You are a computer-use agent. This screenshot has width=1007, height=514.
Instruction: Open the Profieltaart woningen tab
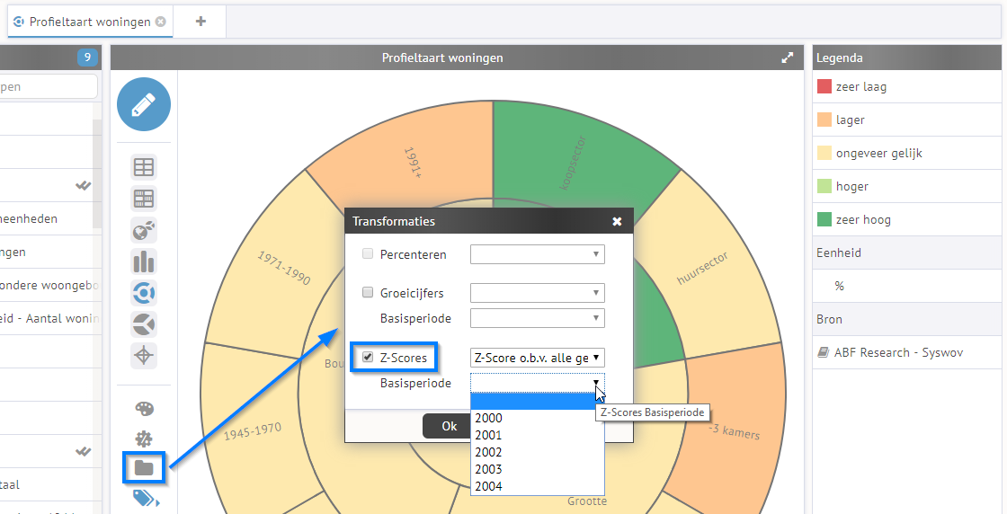click(x=90, y=22)
